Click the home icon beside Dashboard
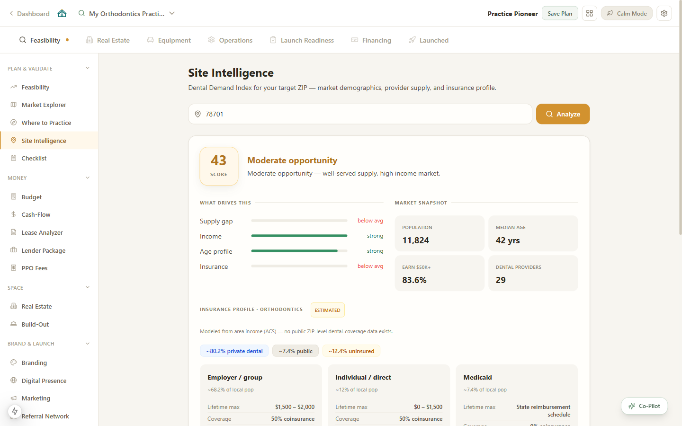682x426 pixels. coord(62,13)
